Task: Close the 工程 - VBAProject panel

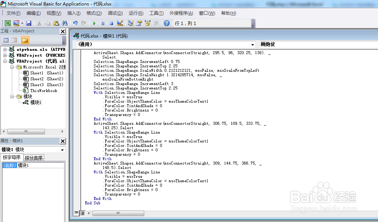Action: (x=63, y=31)
